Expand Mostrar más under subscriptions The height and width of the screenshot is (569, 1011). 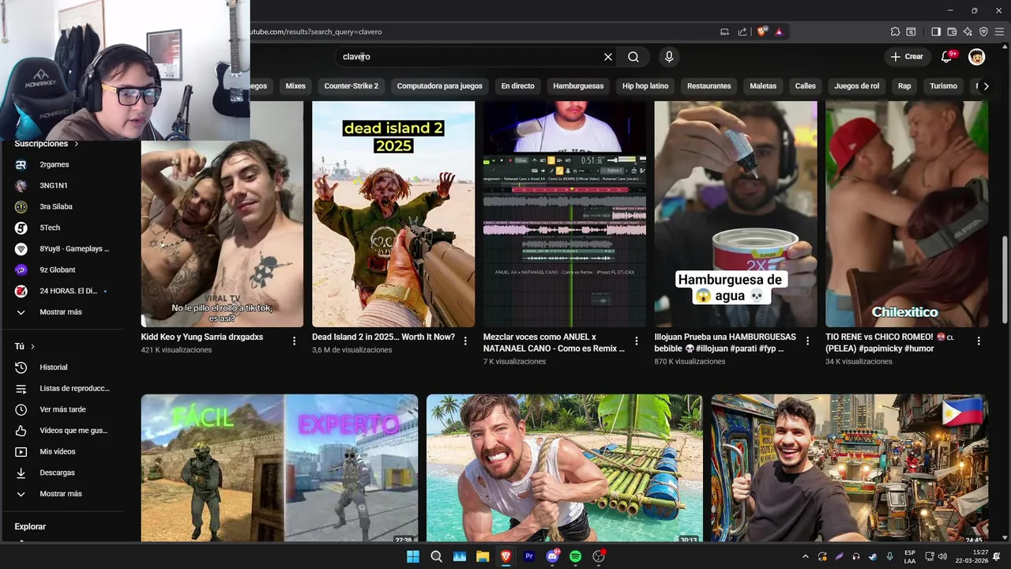pyautogui.click(x=61, y=312)
